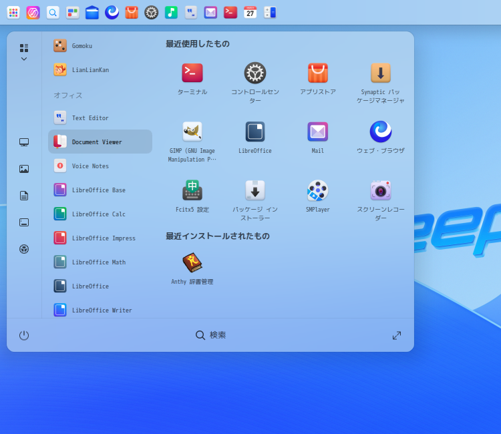This screenshot has height=434, width=501.
Task: Launch コントロールセンター from recent apps
Action: pos(255,73)
